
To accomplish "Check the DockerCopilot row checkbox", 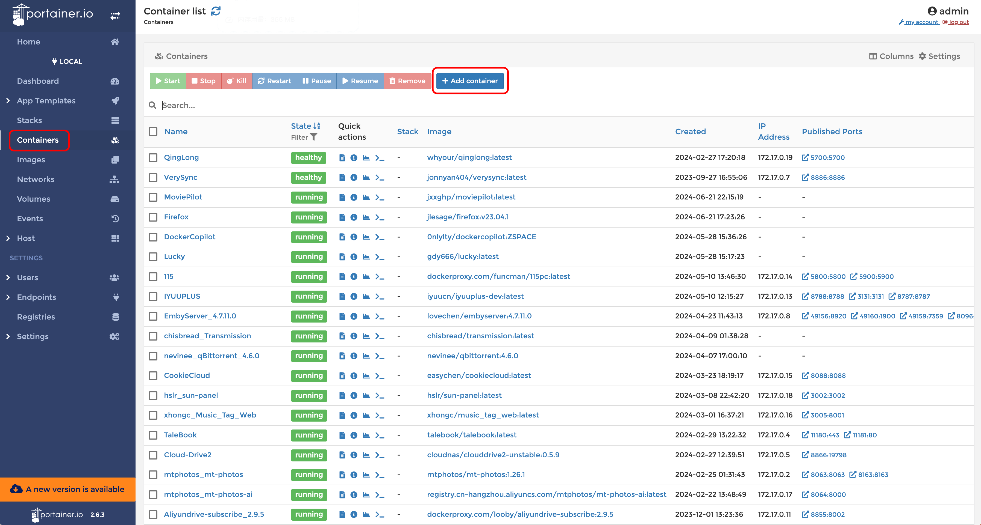I will point(153,237).
